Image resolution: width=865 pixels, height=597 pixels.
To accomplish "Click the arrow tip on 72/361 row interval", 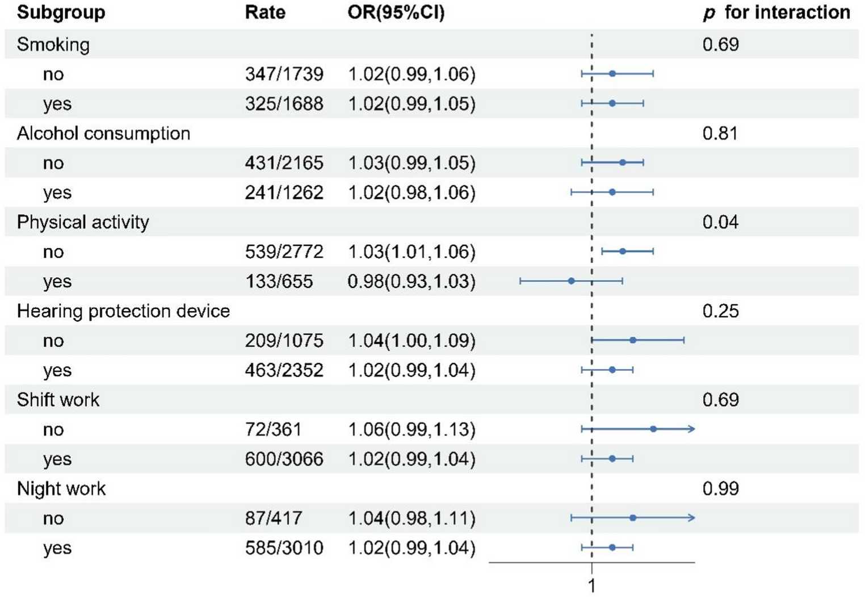I will 692,429.
